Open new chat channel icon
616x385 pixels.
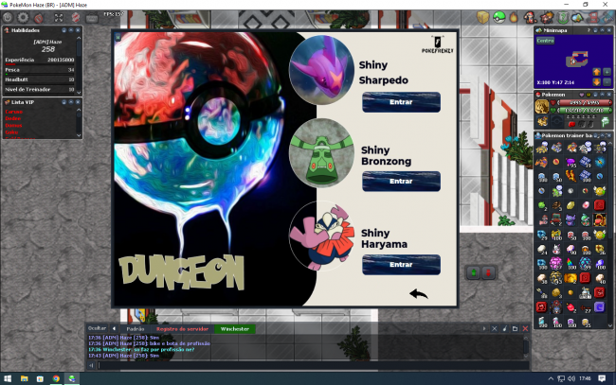point(515,328)
